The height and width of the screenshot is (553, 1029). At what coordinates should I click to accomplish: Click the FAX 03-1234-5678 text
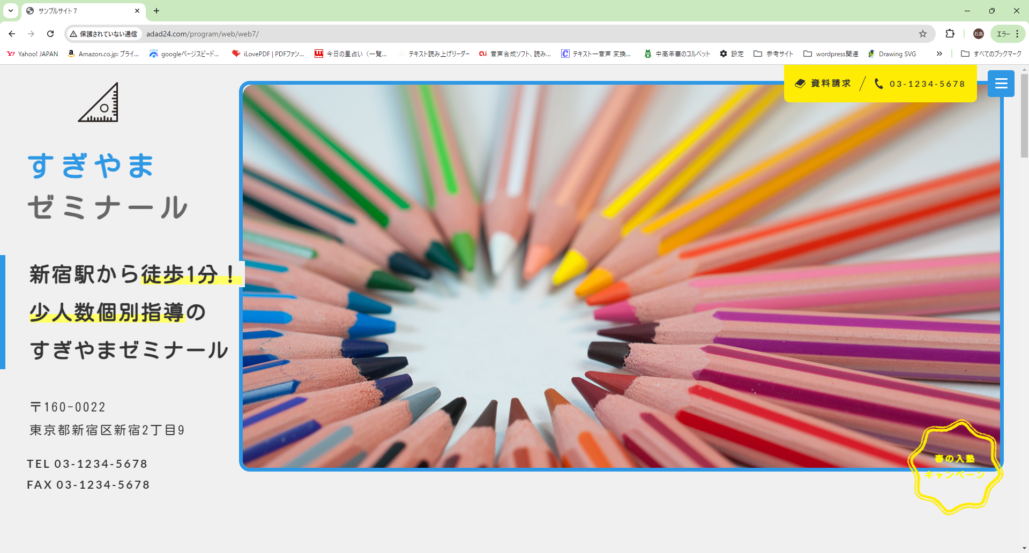click(x=88, y=485)
